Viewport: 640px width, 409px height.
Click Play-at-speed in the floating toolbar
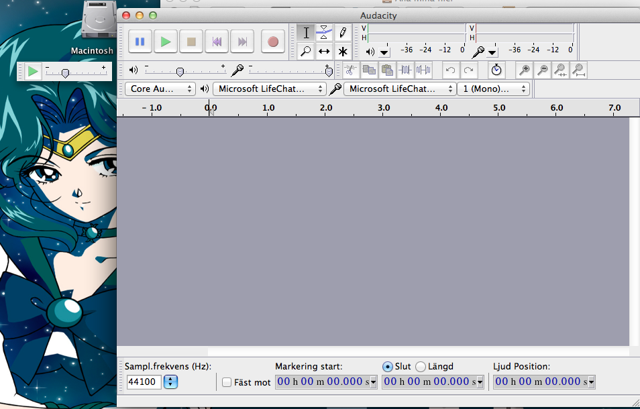point(33,71)
